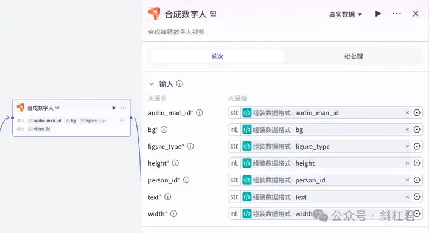Open variable picker for person_id field

(x=416, y=180)
